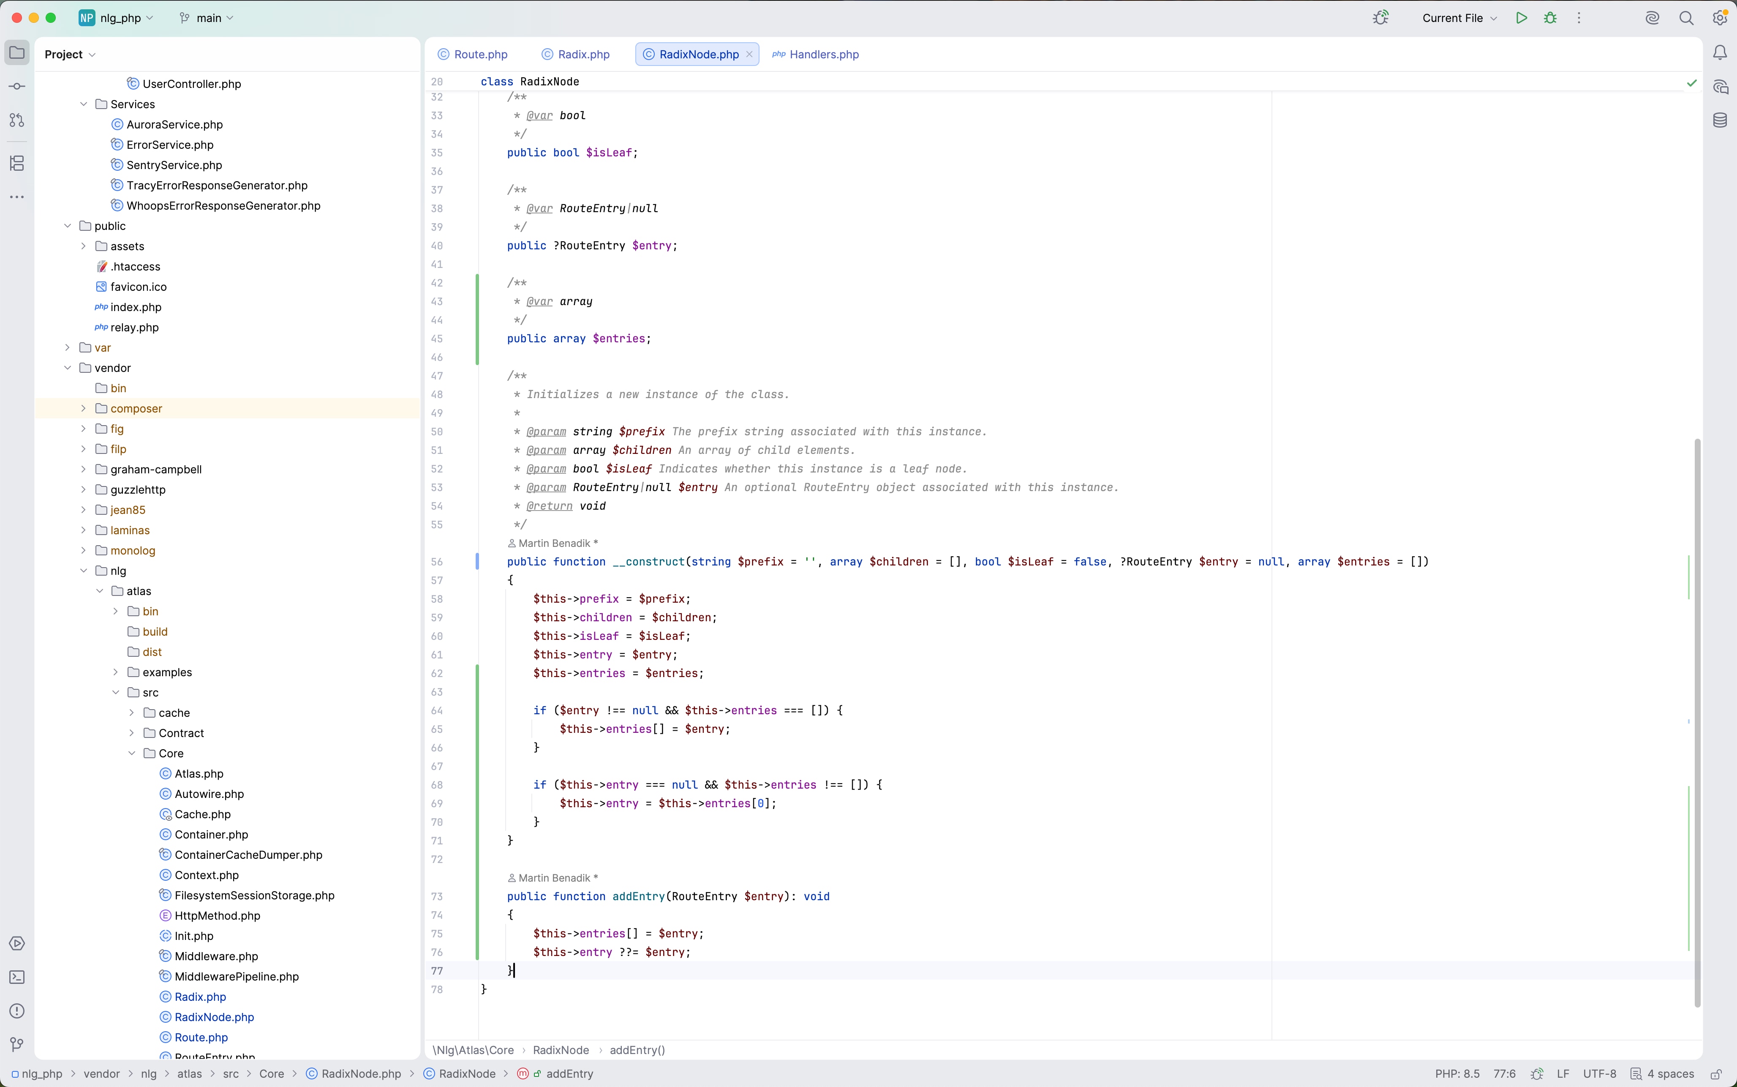Open the Structure tool window icon
The width and height of the screenshot is (1737, 1087).
17,163
